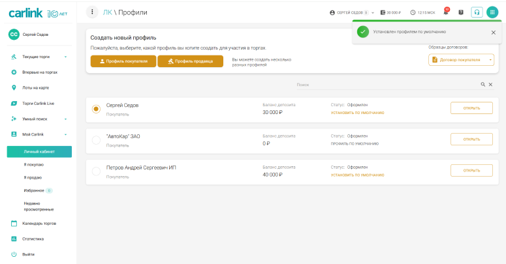Click Установить по умолчанию for Петров profile

(357, 175)
